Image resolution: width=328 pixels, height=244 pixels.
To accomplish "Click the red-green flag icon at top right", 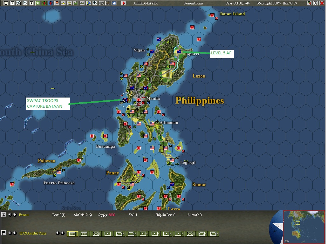I will point(309,3).
